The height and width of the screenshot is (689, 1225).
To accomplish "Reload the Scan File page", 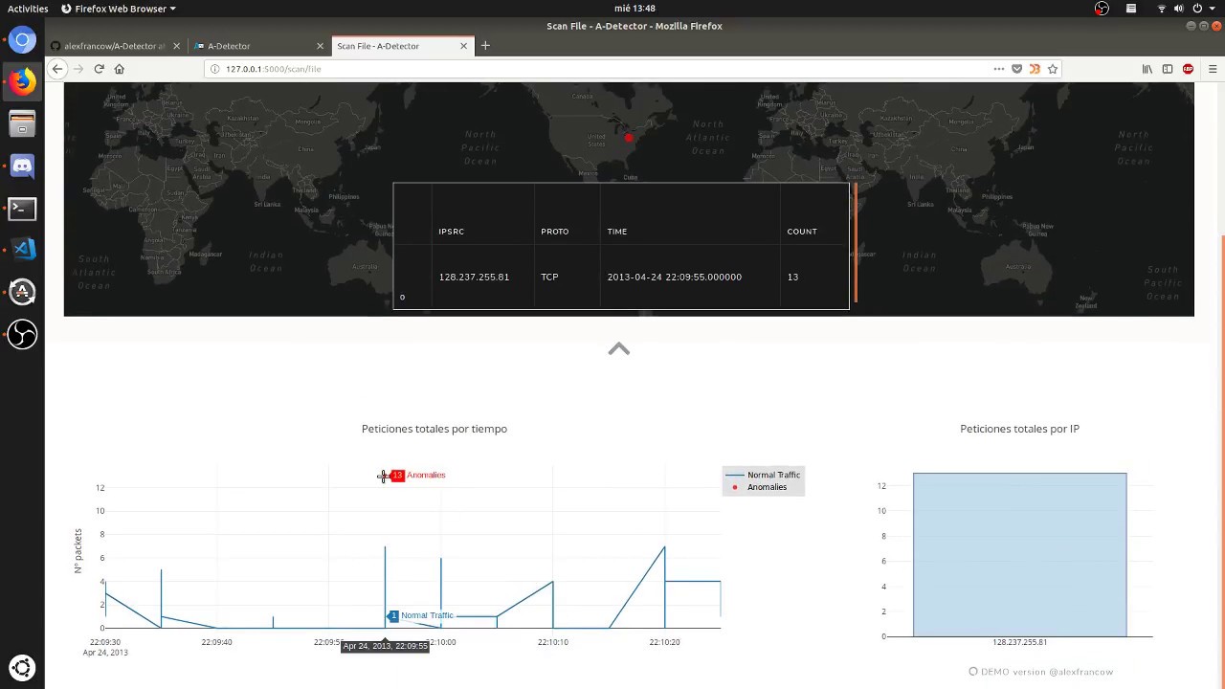I will [99, 69].
